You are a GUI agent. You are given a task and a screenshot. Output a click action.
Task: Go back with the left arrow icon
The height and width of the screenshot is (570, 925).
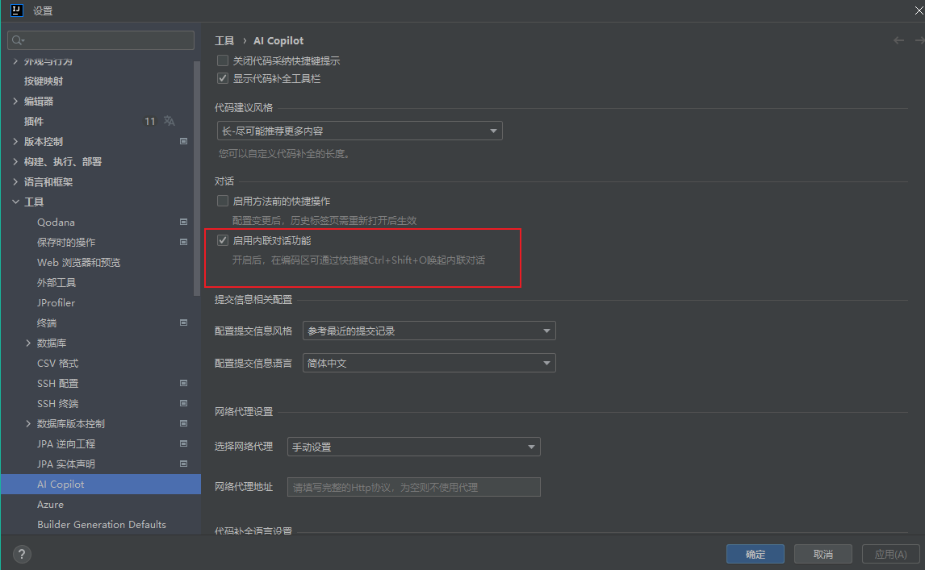tap(898, 40)
